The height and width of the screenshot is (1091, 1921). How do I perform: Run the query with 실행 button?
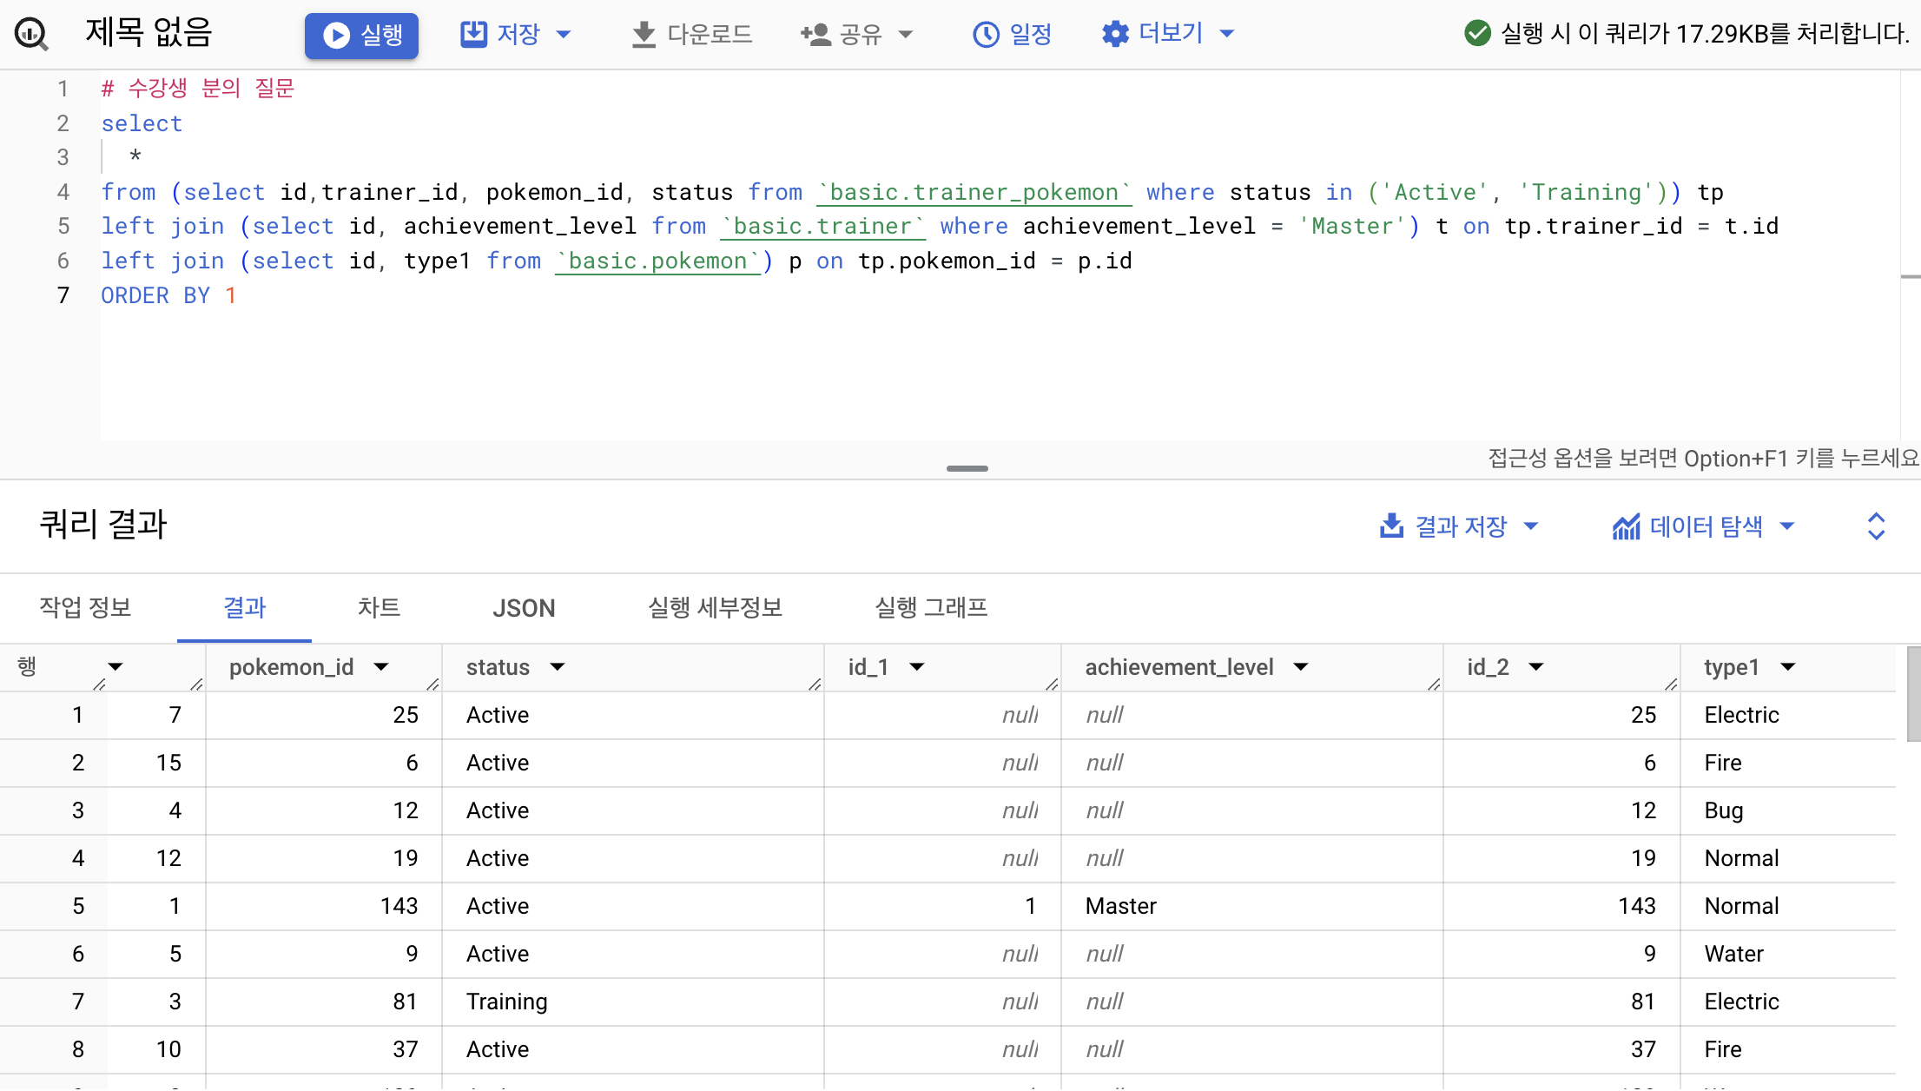pos(361,35)
